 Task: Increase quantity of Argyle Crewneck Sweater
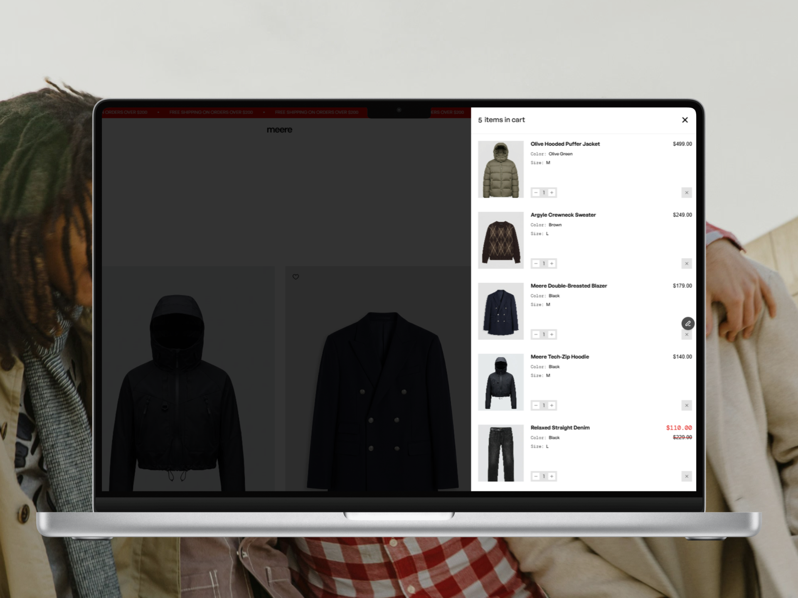pyautogui.click(x=552, y=264)
